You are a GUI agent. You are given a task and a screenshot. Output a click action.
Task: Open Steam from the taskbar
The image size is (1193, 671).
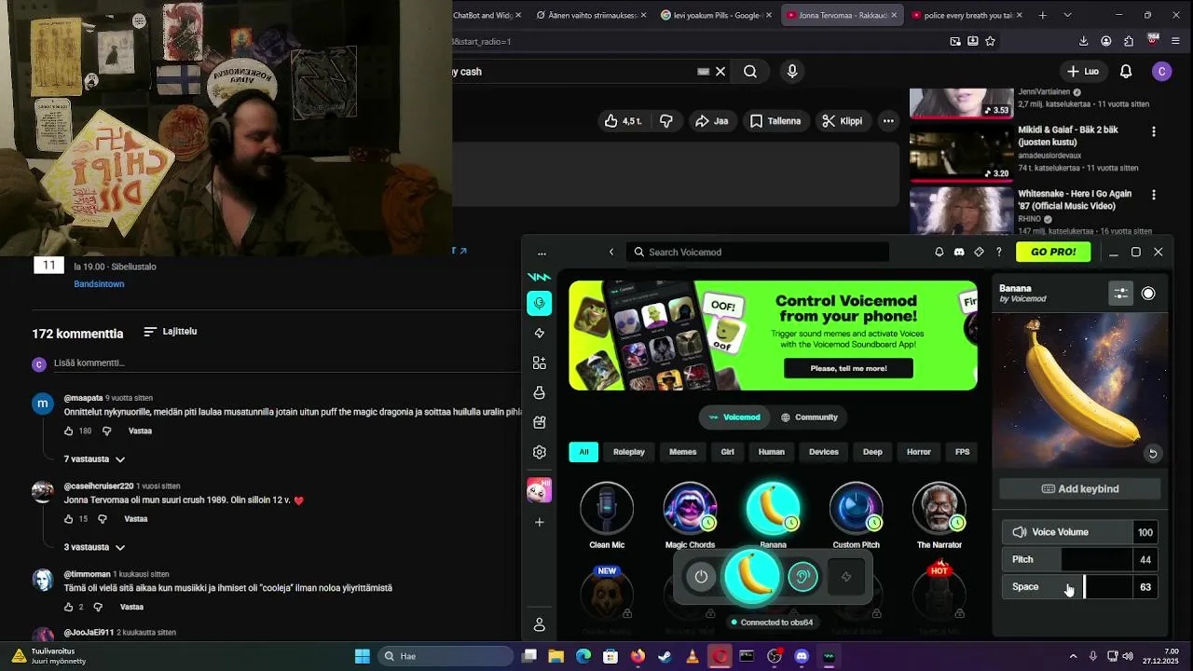(x=665, y=656)
